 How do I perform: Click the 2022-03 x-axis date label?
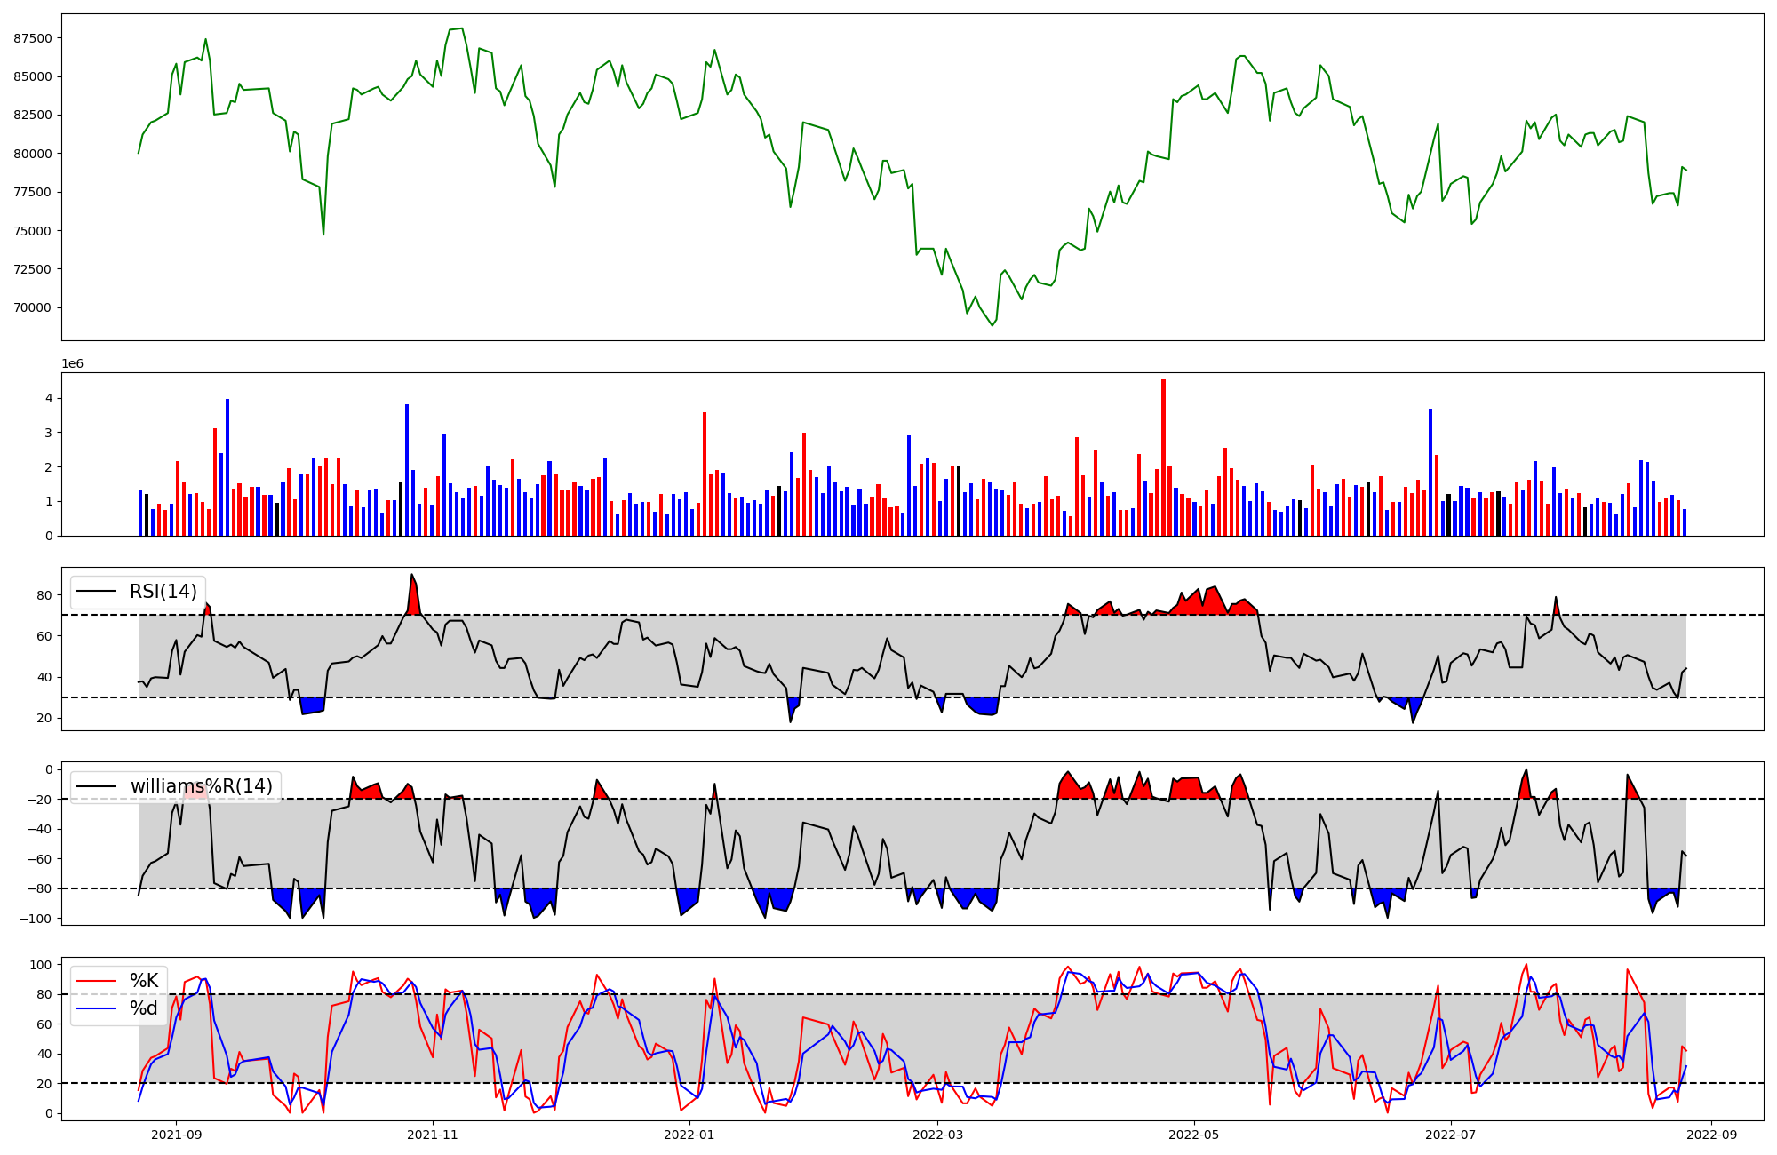[x=937, y=1135]
